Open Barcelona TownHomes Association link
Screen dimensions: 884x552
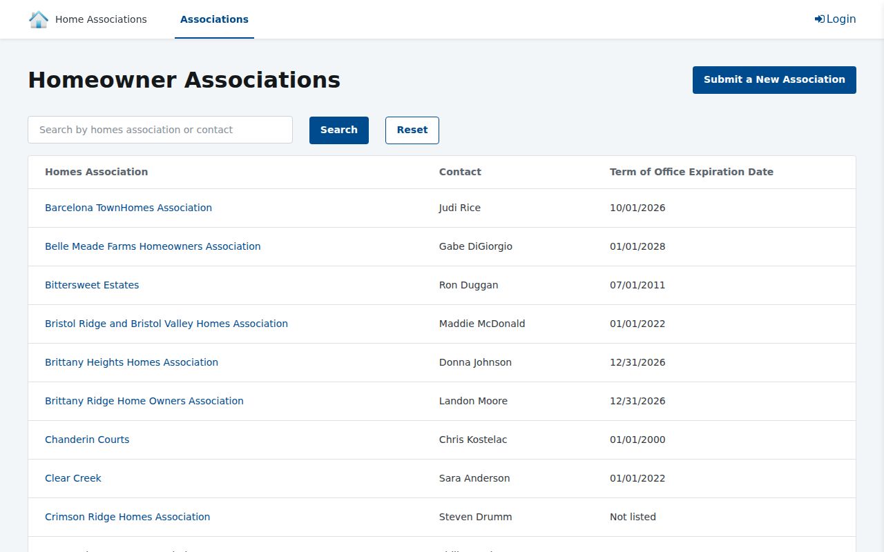tap(128, 208)
